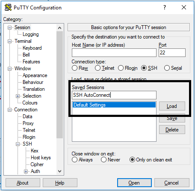Open the Colours settings
The image size is (195, 191).
point(30,103)
